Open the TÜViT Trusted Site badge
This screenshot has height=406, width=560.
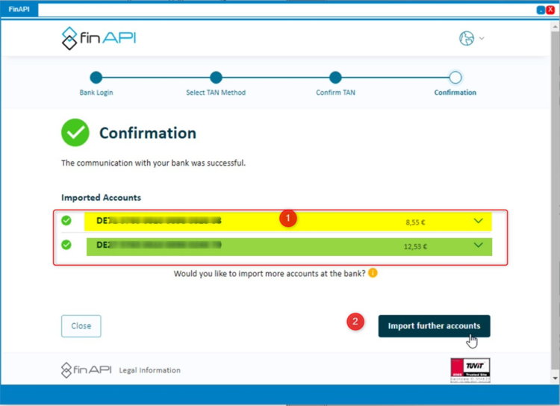(x=470, y=369)
